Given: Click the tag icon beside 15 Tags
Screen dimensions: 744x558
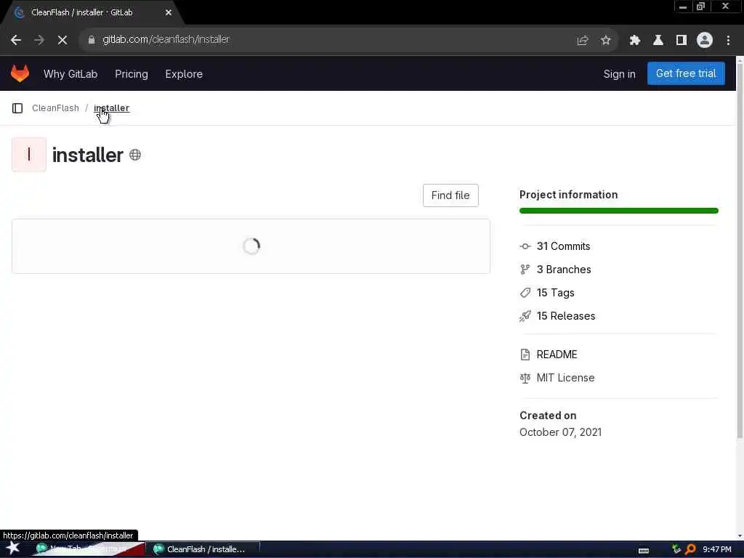Looking at the screenshot, I should pos(525,293).
